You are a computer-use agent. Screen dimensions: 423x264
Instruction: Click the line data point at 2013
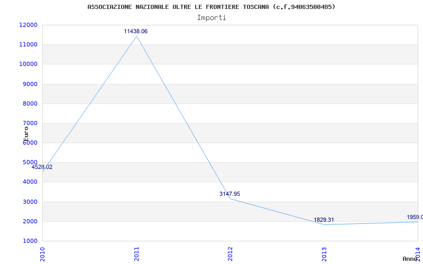324,225
